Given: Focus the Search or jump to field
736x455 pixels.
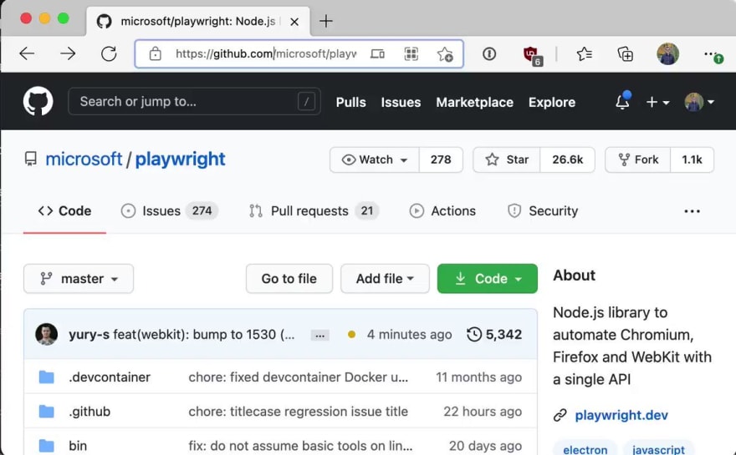Looking at the screenshot, I should pyautogui.click(x=194, y=101).
